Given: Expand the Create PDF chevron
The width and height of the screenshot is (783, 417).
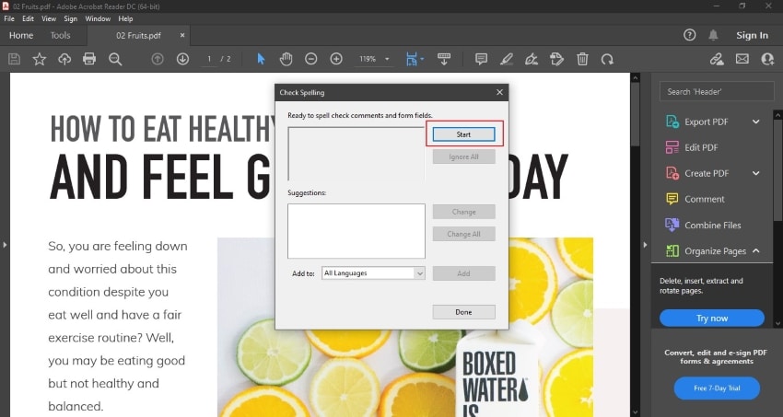Looking at the screenshot, I should pyautogui.click(x=756, y=173).
